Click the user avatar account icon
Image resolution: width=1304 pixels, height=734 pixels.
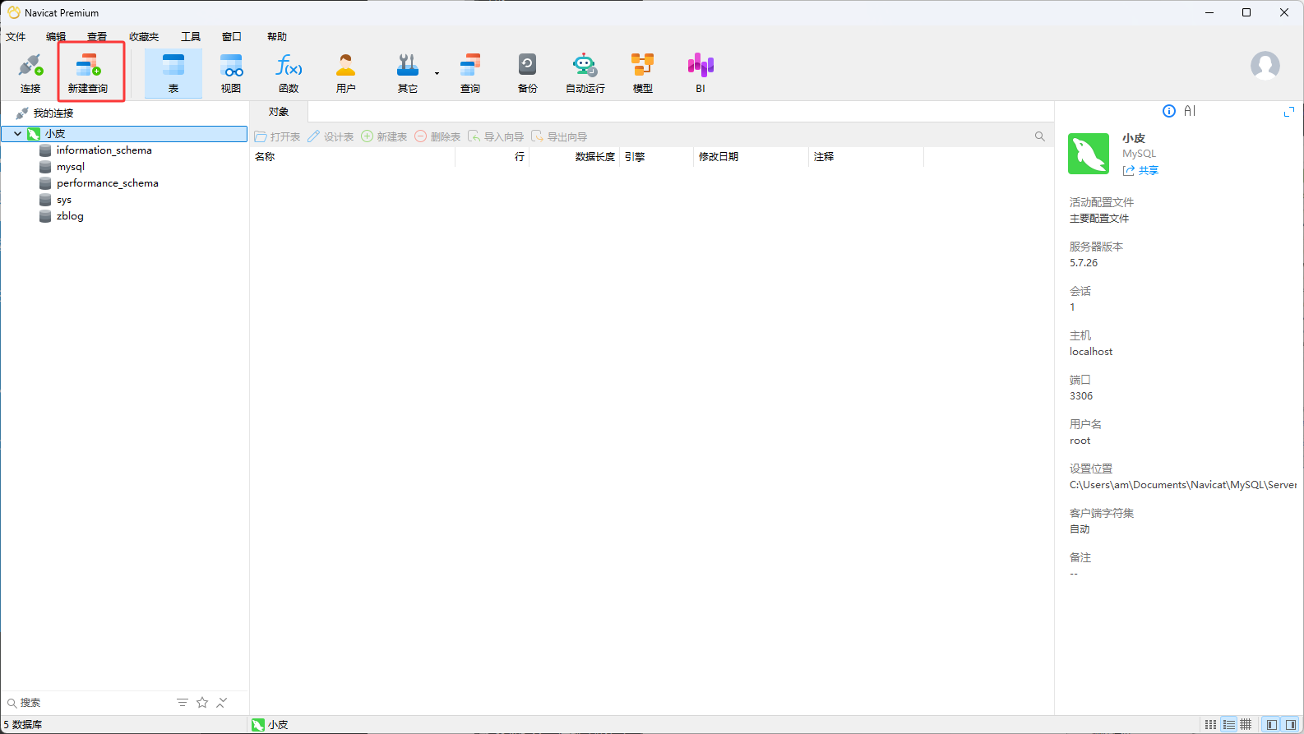[1265, 66]
